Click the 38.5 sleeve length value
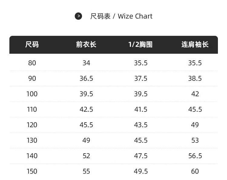The image size is (227, 180). coord(195,78)
